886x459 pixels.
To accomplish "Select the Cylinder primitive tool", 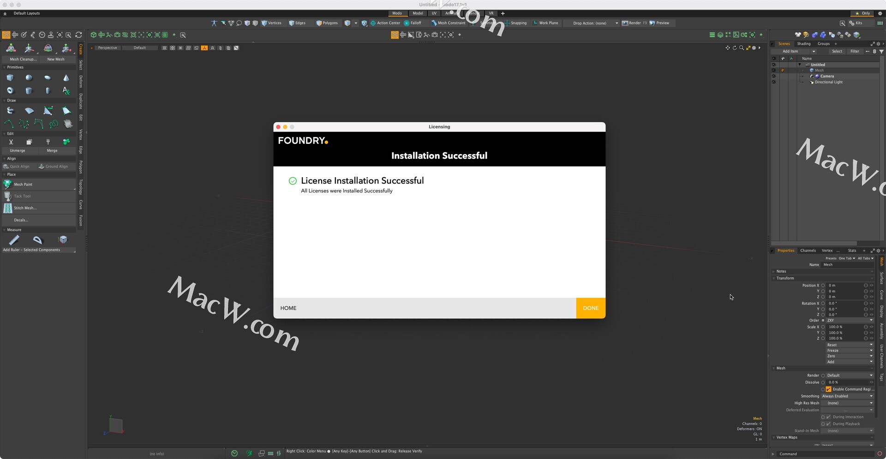I will pos(29,90).
